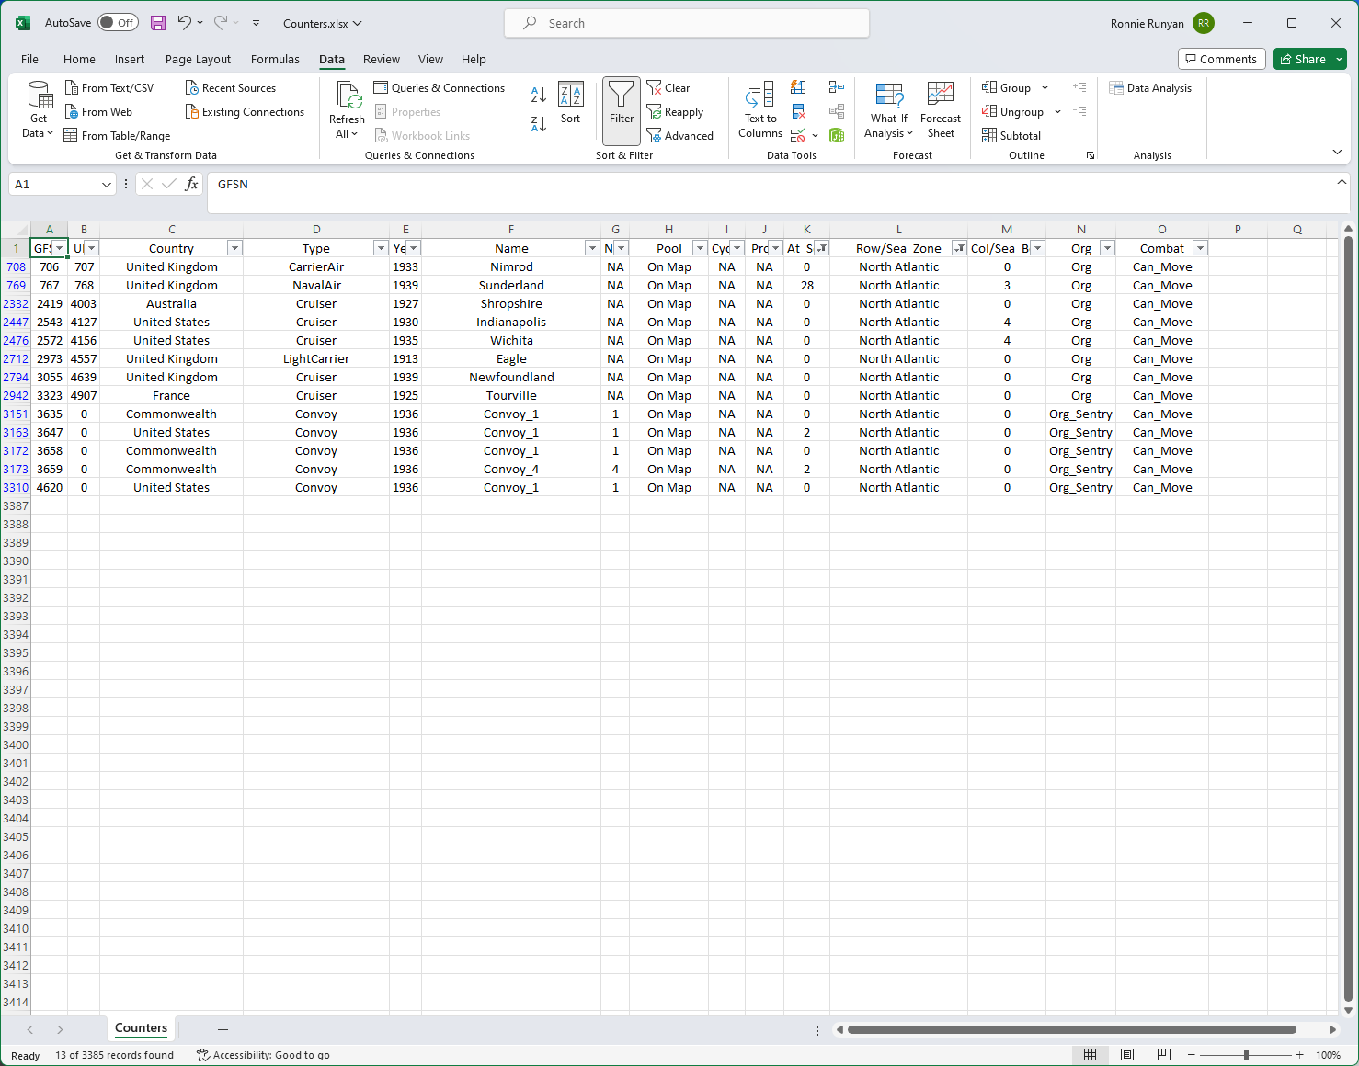Import data From Web
Screen dimensions: 1359x1066
coord(98,112)
